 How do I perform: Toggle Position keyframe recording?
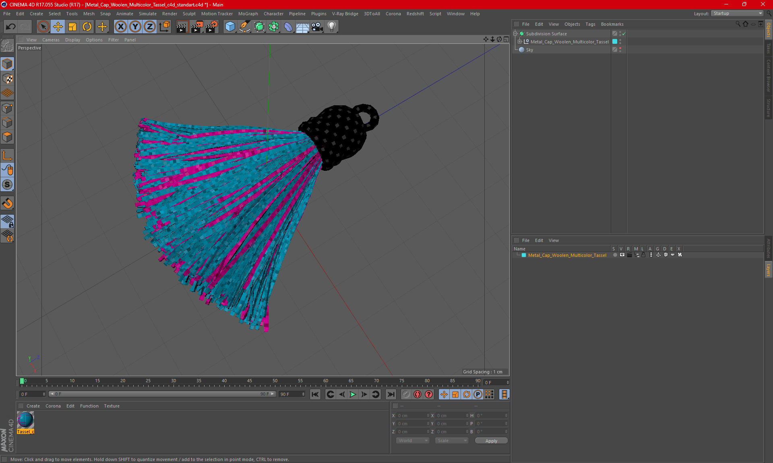[x=444, y=395]
